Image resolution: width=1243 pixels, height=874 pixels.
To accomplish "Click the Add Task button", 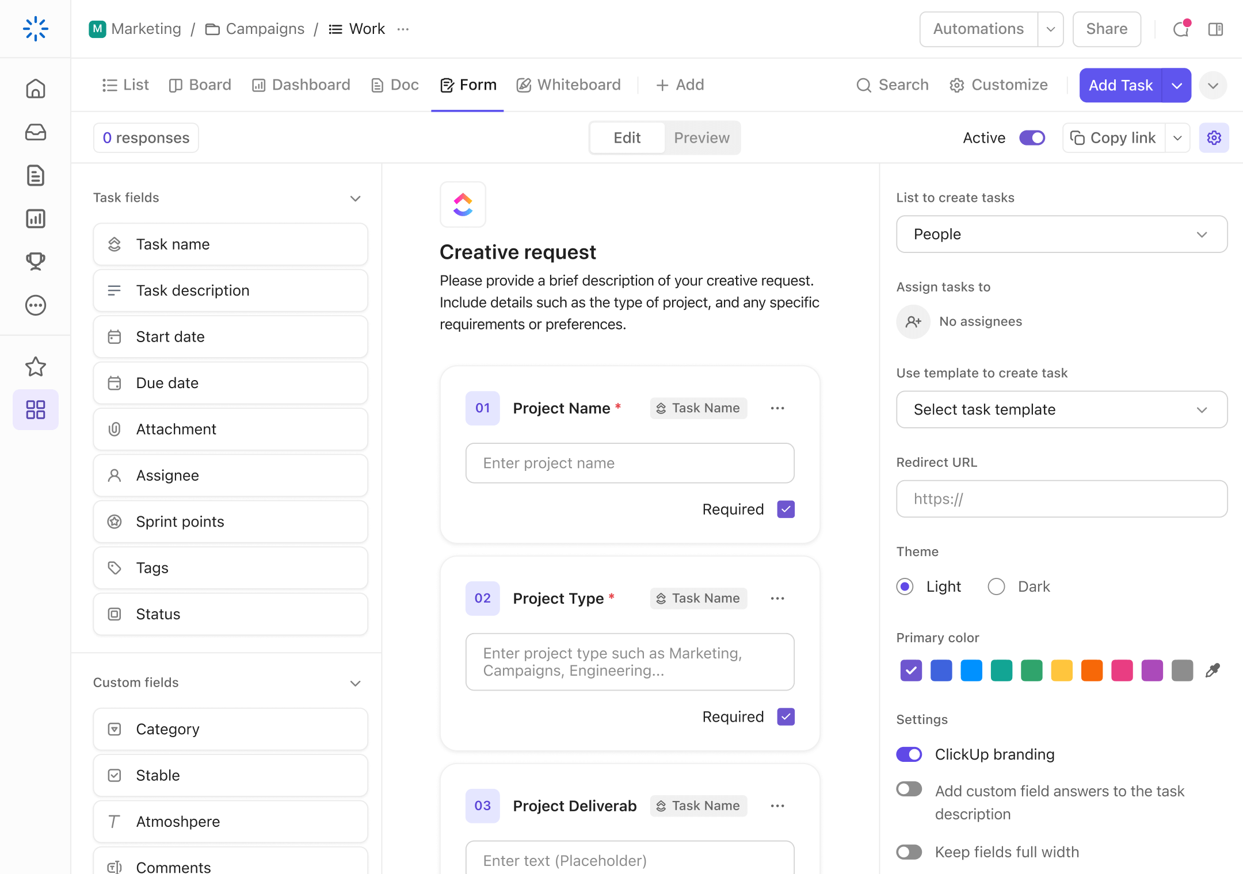I will point(1121,84).
